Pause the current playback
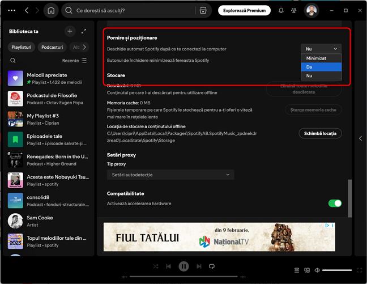 coord(183,266)
